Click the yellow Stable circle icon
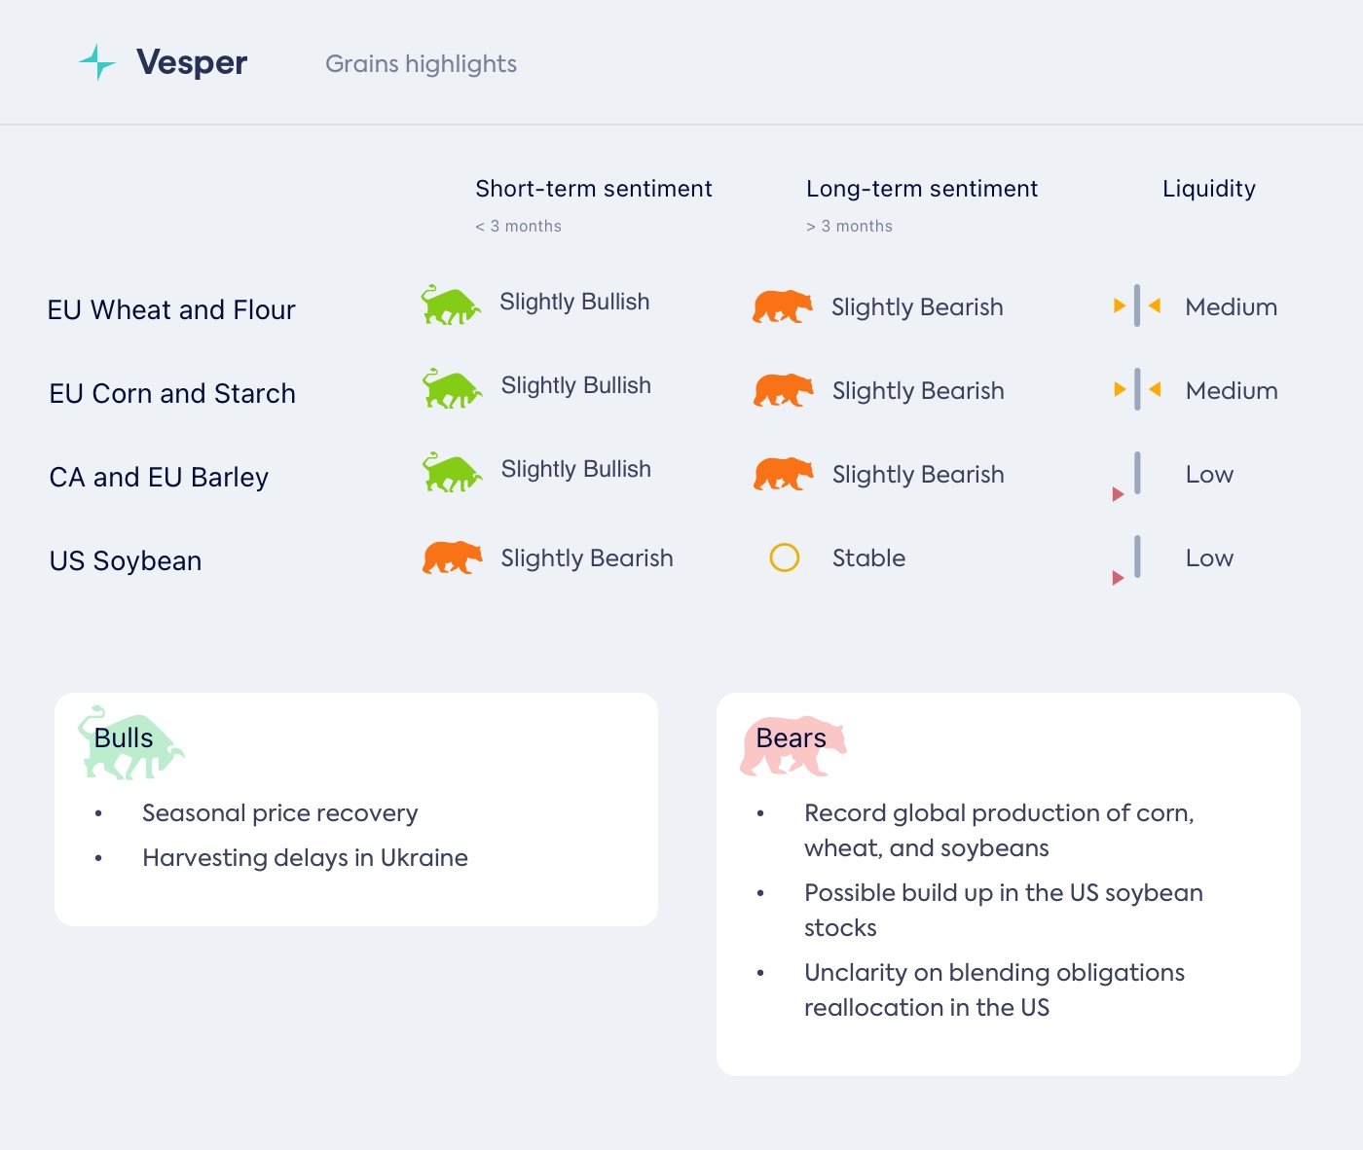Screen dimensions: 1363x1150 [784, 557]
